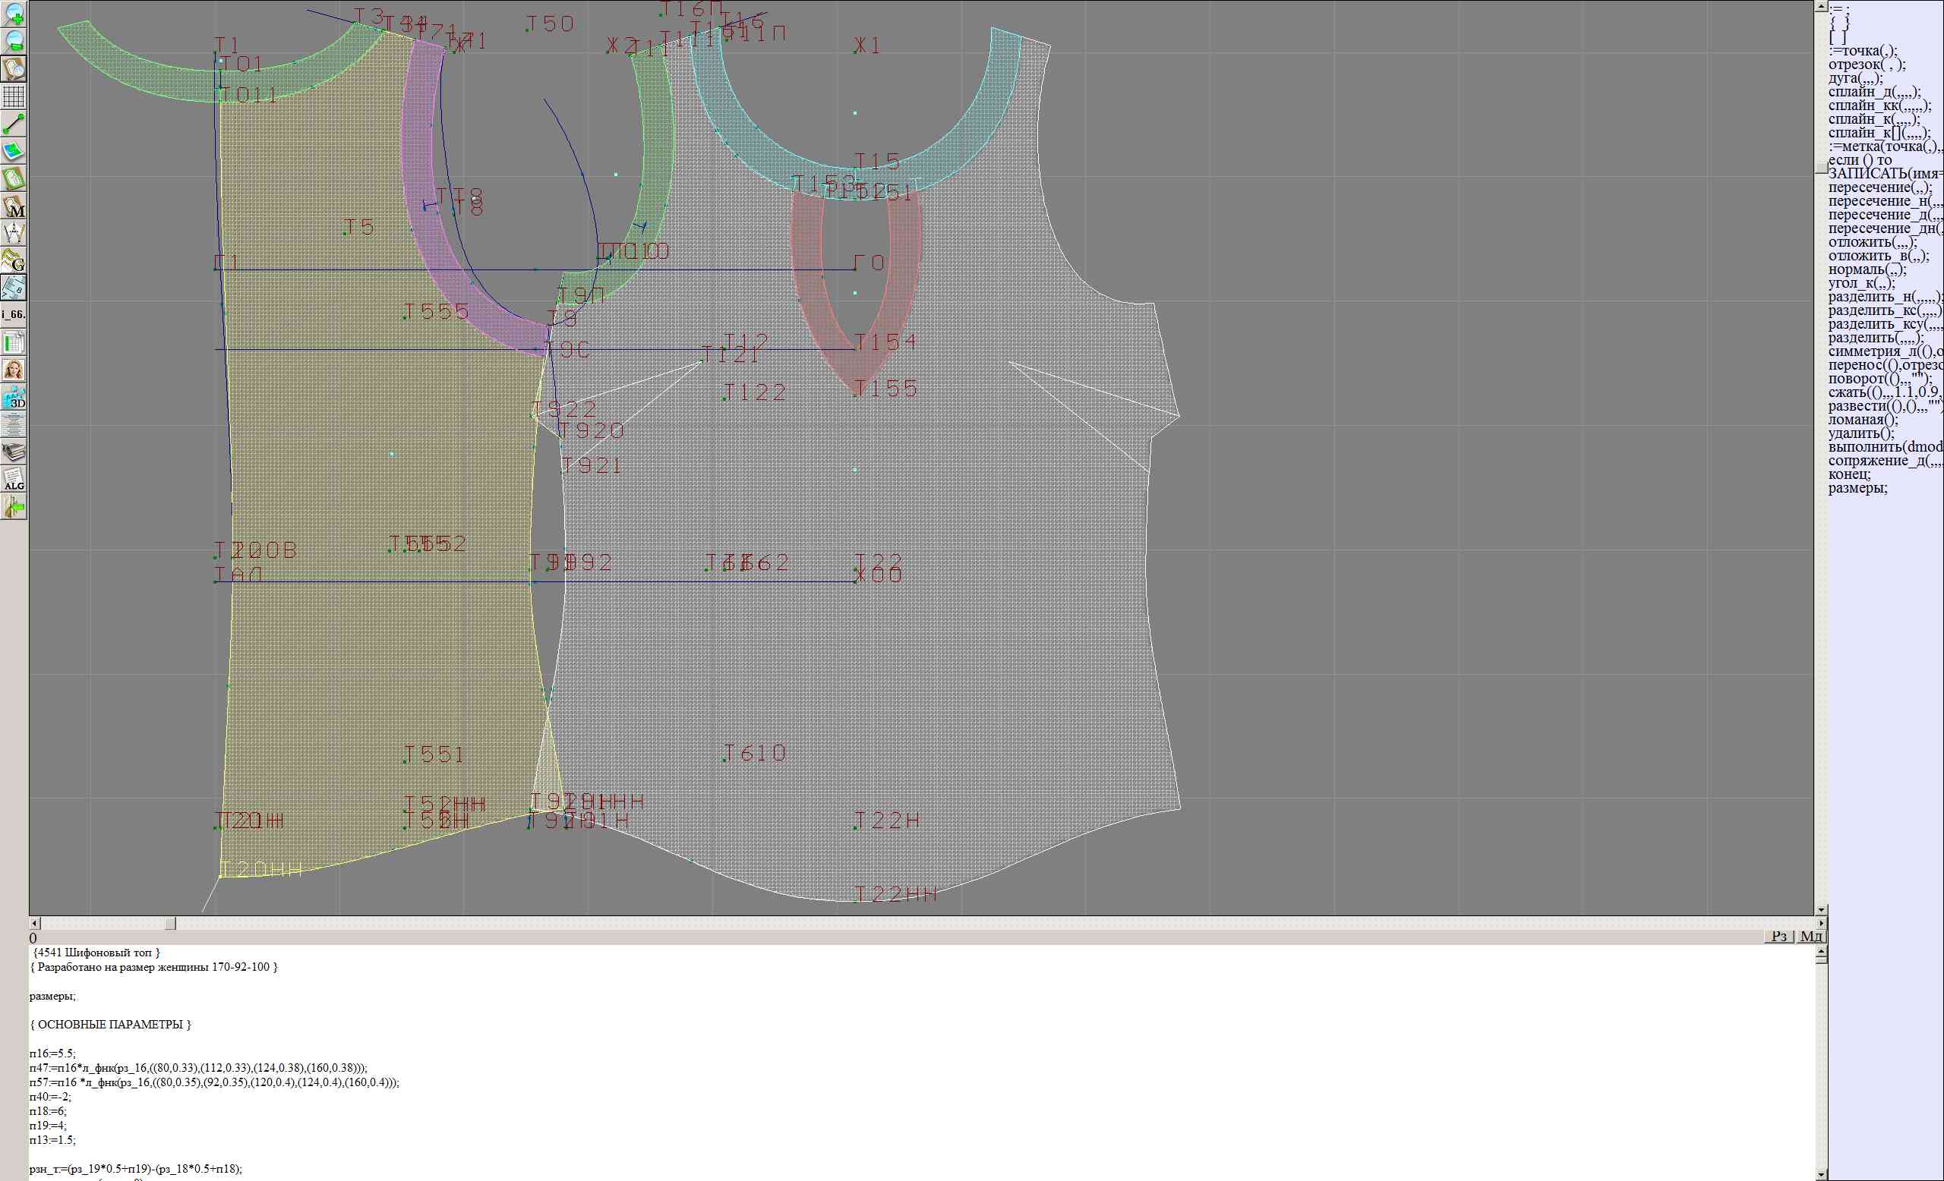The width and height of the screenshot is (1944, 1181).
Task: Click размеры; entry in operator list
Action: click(x=1858, y=488)
